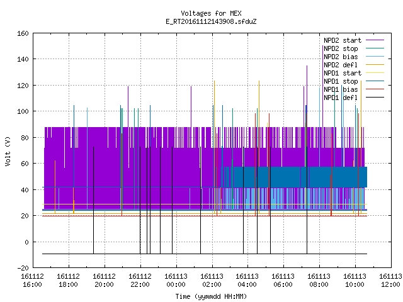
Task: Click the orange NPD2 defl legend line
Action: coord(375,65)
